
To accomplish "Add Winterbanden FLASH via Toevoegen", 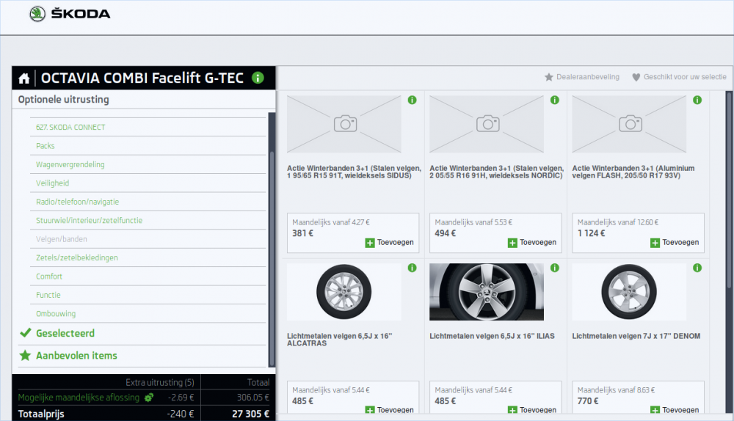I will coord(675,243).
